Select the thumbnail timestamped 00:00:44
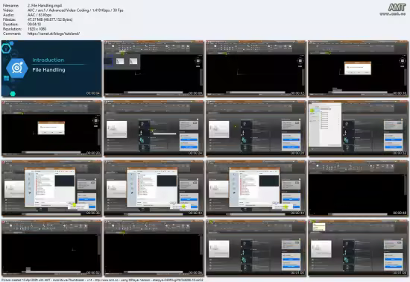Viewport: 410px width, 282px height. (256, 188)
